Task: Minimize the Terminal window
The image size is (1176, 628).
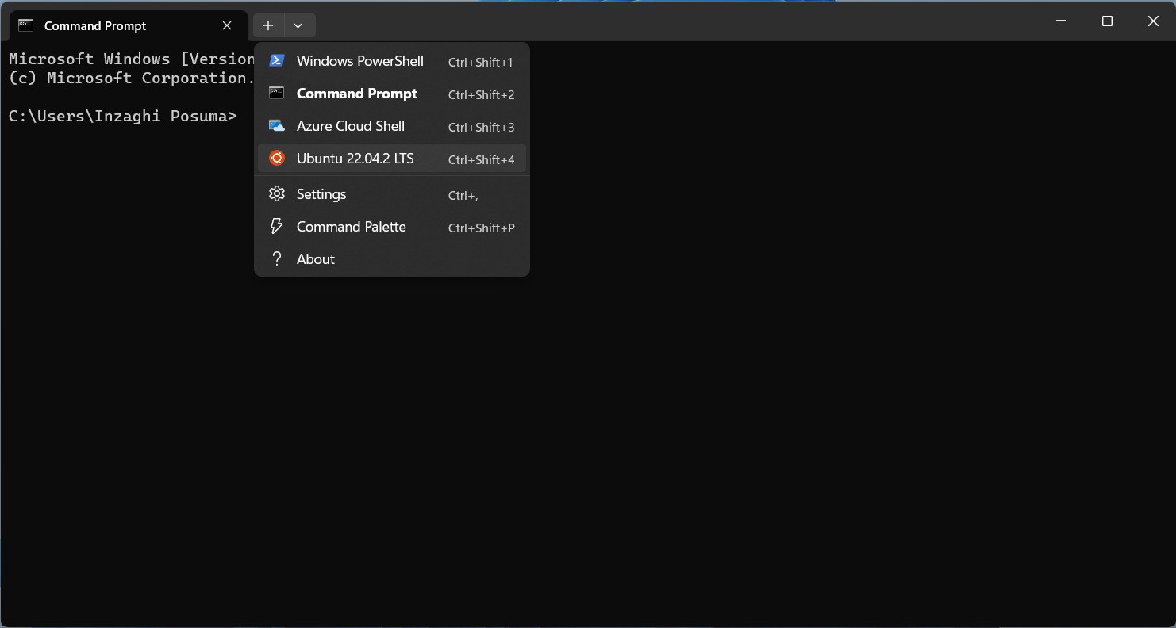Action: (x=1062, y=21)
